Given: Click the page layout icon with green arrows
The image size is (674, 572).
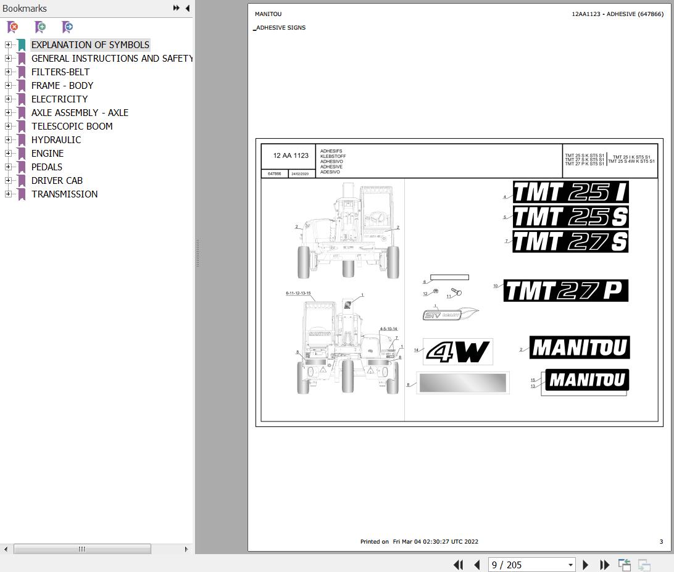Looking at the screenshot, I should 624,565.
